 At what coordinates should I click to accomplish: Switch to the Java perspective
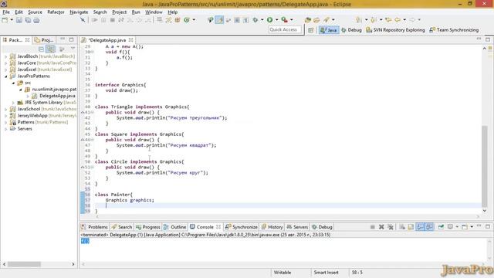[x=329, y=30]
